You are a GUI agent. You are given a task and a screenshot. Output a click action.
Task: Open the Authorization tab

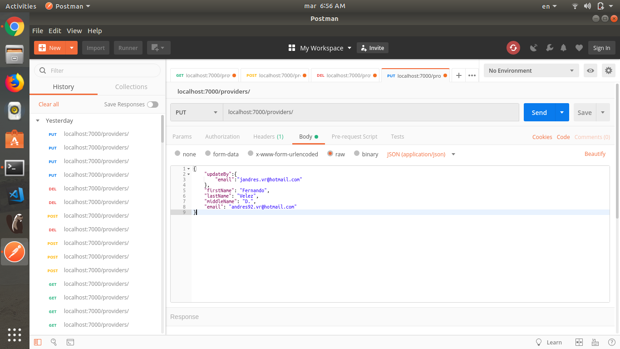pyautogui.click(x=222, y=136)
